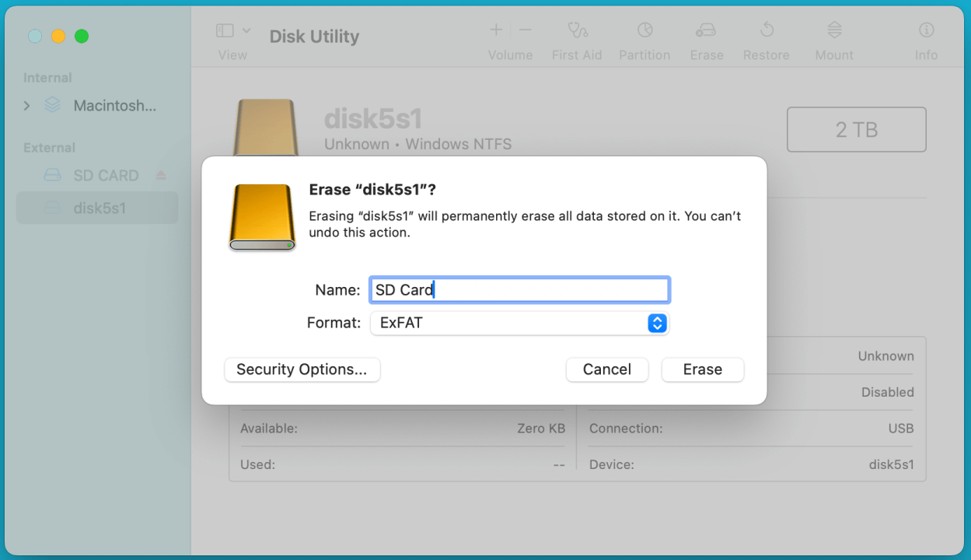Eject the SD CARD volume
971x560 pixels.
pyautogui.click(x=160, y=175)
